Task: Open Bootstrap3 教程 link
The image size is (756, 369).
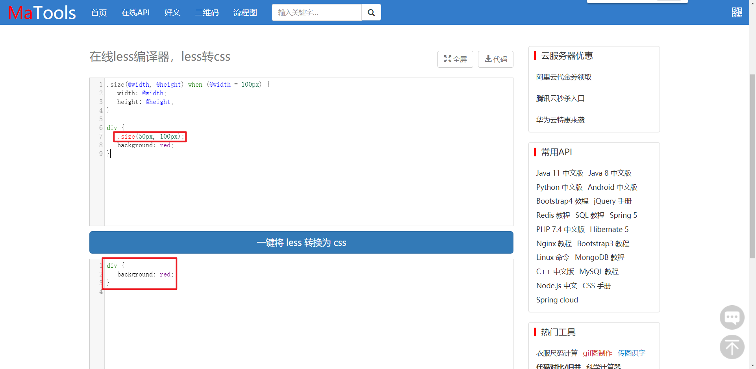Action: [603, 243]
